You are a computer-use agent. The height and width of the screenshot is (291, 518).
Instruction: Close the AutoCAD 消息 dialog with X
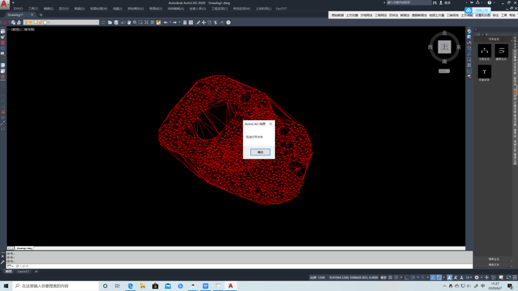(x=270, y=124)
